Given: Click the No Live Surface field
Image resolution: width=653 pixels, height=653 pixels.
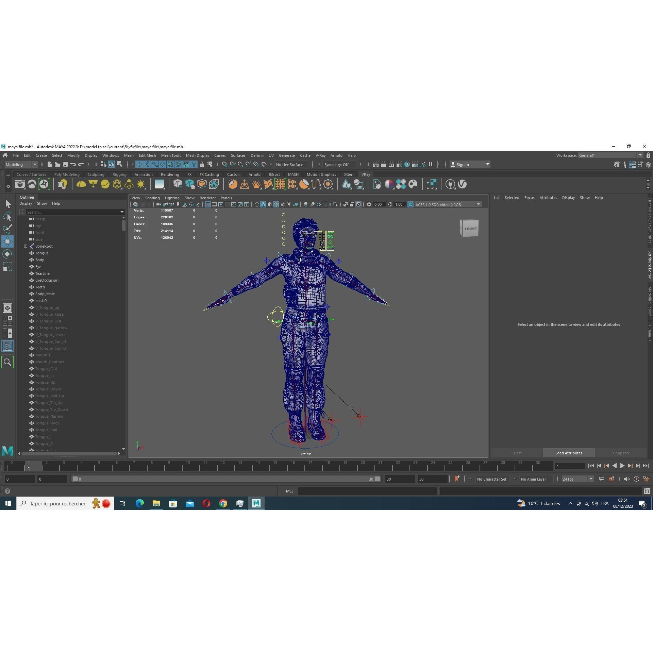Looking at the screenshot, I should (x=291, y=165).
